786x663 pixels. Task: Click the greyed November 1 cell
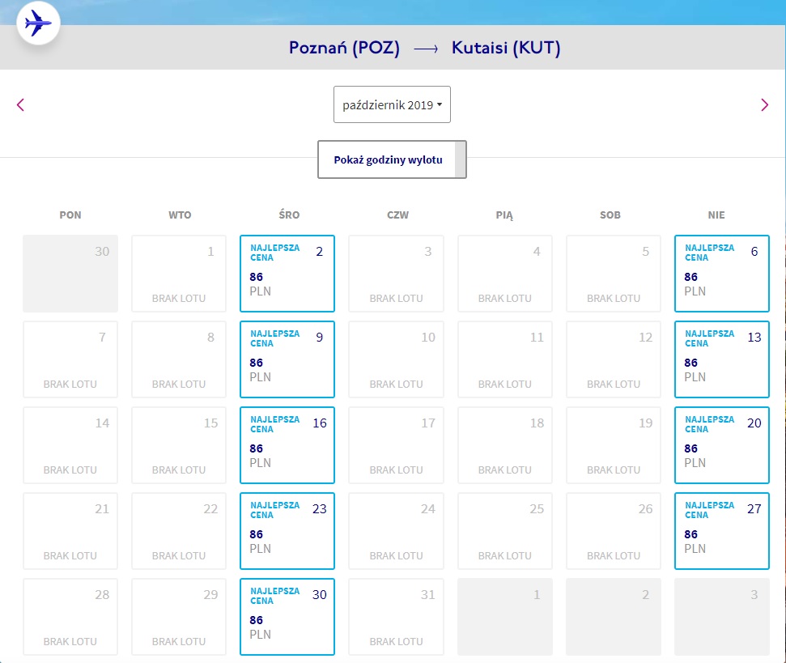click(505, 617)
